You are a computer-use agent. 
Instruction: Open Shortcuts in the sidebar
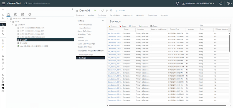tap(3, 18)
